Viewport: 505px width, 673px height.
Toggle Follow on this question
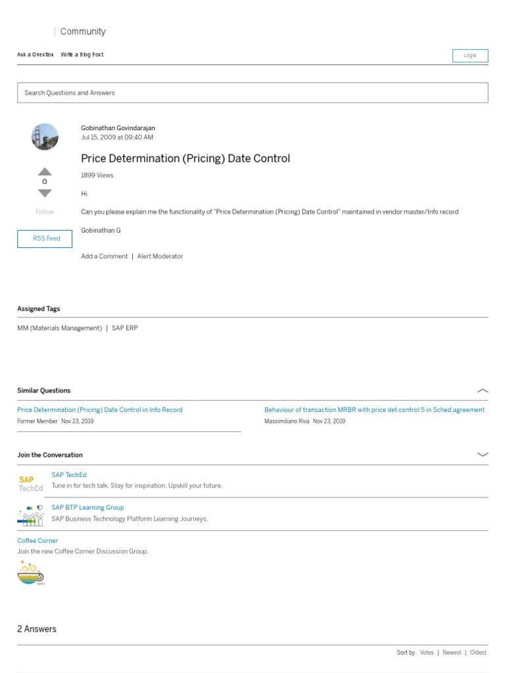point(44,212)
